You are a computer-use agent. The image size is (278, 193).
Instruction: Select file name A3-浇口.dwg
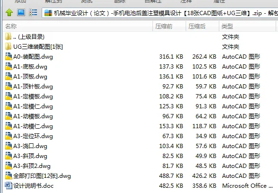(x=30, y=146)
